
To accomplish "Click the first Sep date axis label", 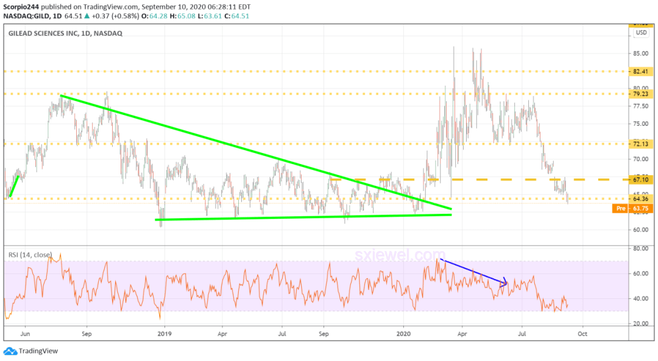I will coord(87,334).
